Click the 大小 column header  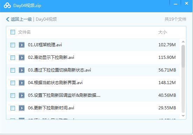pyautogui.click(x=163, y=32)
